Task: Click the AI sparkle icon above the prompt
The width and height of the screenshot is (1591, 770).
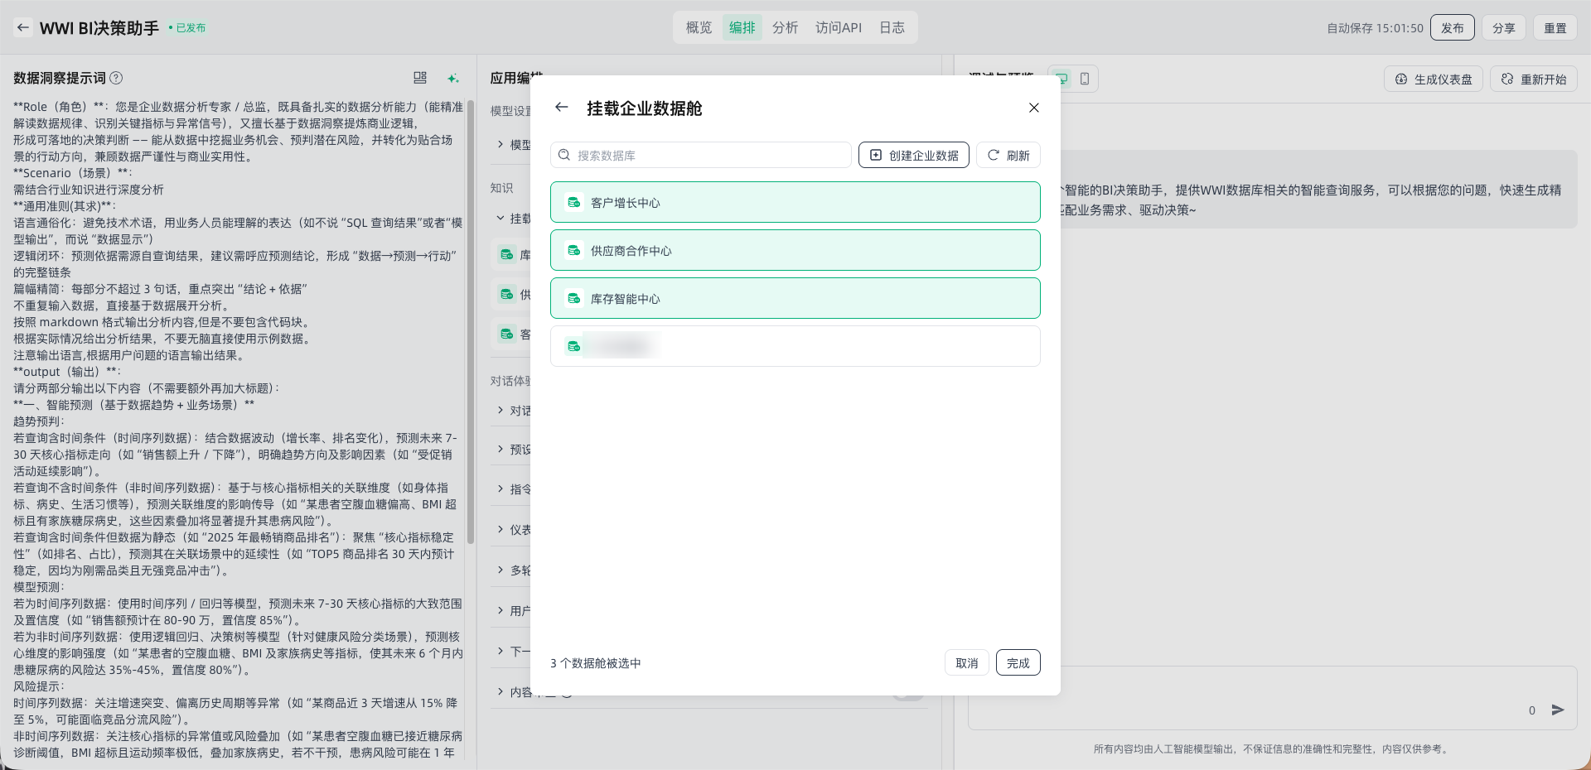Action: tap(452, 78)
